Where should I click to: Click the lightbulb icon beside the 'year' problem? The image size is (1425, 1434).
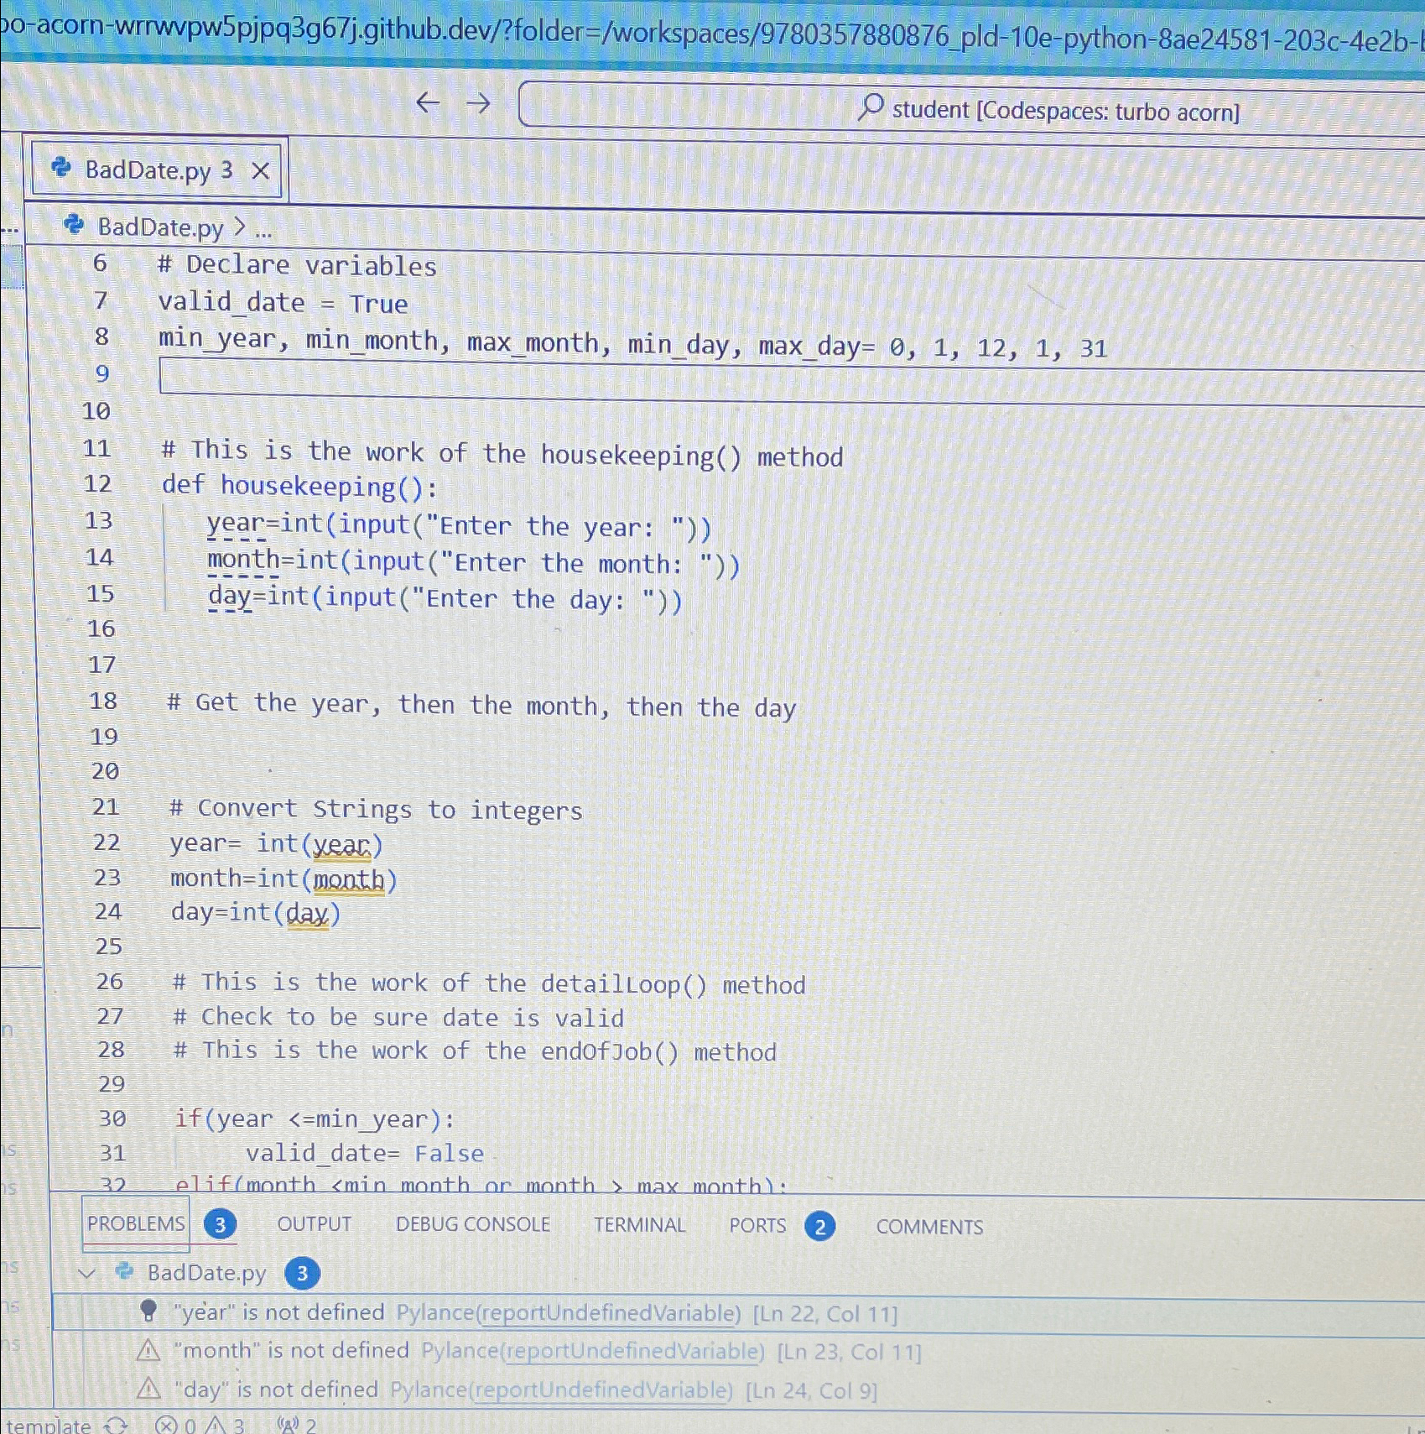(x=149, y=1312)
